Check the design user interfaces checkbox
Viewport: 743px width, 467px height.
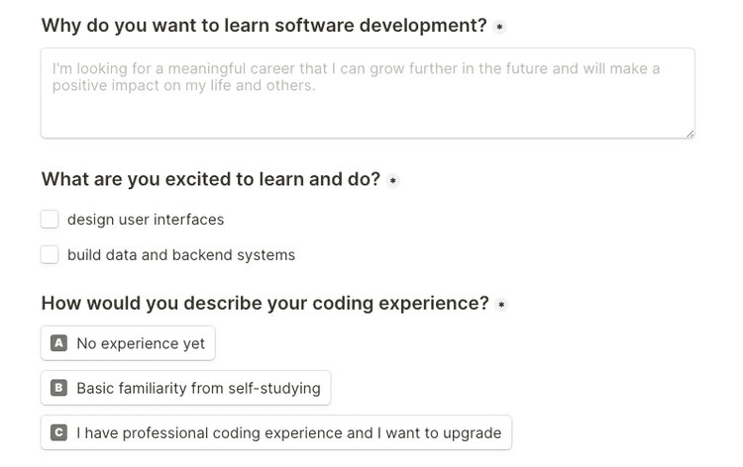50,220
